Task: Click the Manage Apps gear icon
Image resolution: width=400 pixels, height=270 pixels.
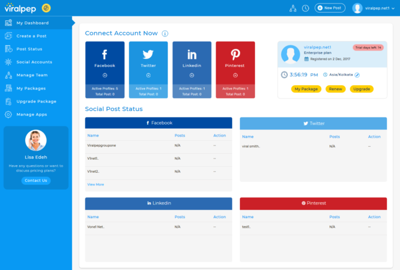Action: tap(8, 114)
